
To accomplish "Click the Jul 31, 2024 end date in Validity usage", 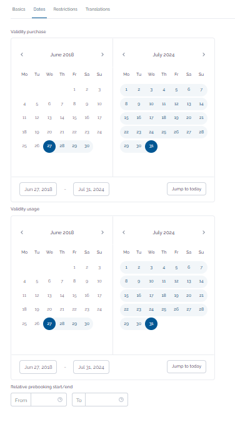I will pos(91,367).
